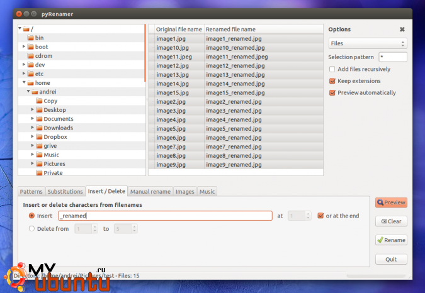
Task: Select the Pictures folder icon
Action: coord(39,163)
